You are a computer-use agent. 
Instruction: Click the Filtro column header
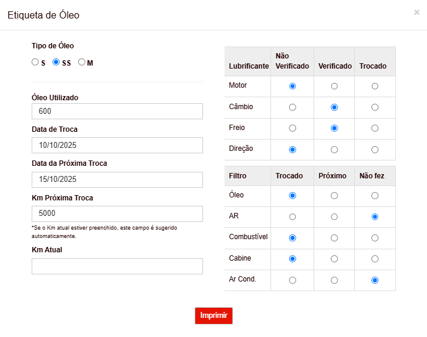pos(238,176)
